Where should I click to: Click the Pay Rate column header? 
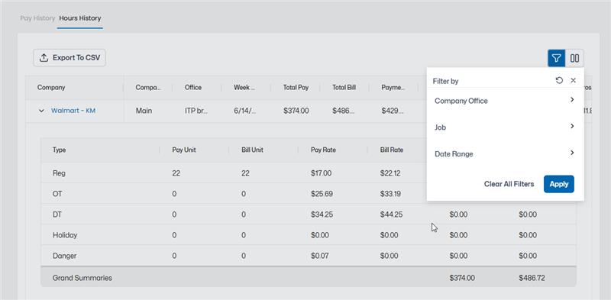323,150
